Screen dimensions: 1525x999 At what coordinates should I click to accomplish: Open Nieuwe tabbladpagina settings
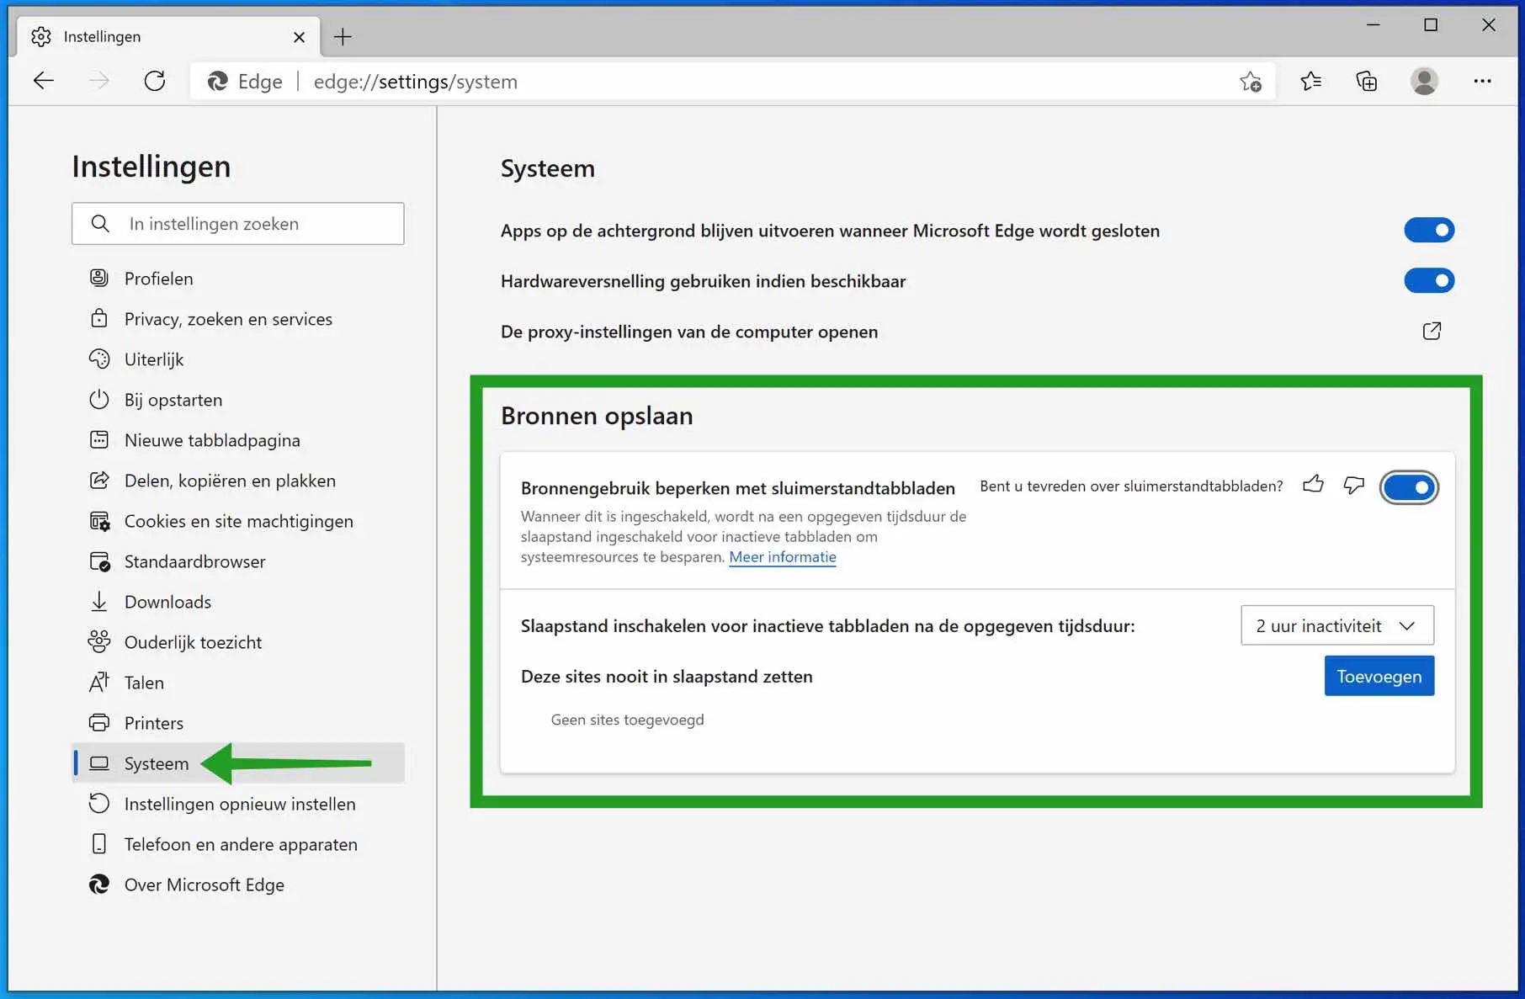click(239, 440)
